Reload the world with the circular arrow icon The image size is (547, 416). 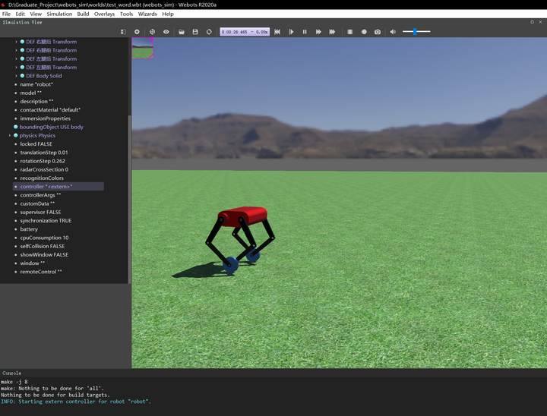tap(209, 32)
